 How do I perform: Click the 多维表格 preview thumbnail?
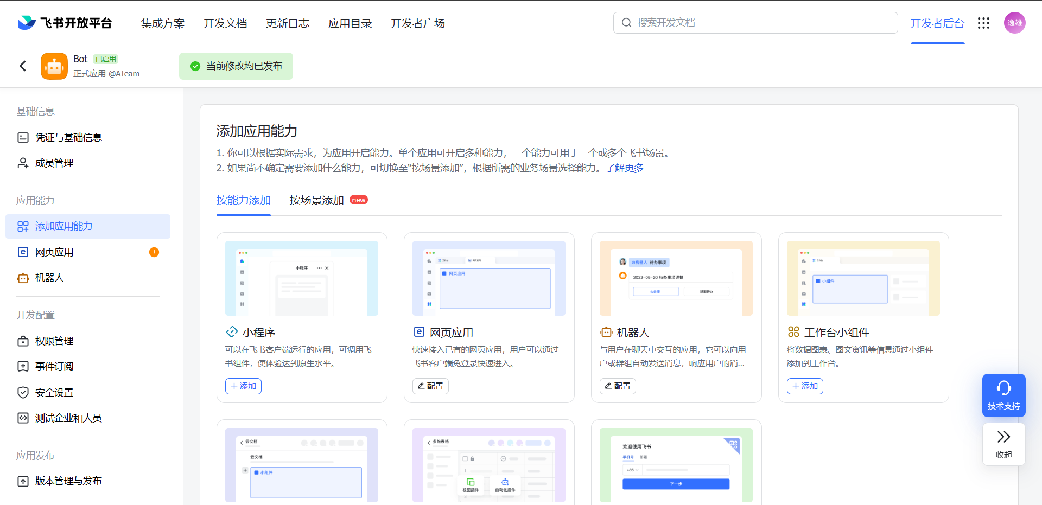point(489,465)
